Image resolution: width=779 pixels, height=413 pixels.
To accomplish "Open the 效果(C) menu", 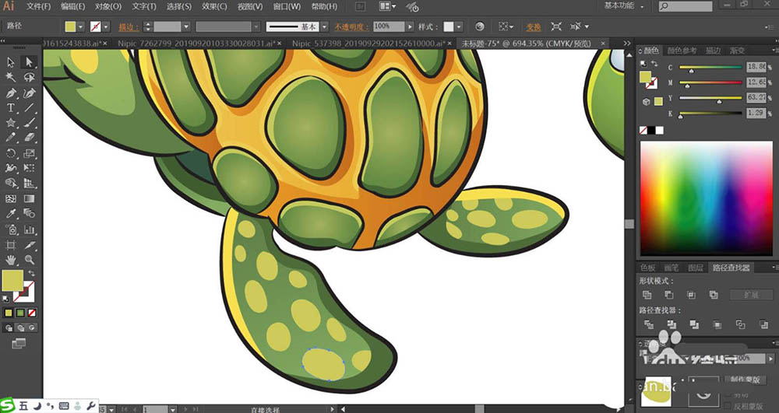I will pos(214,7).
